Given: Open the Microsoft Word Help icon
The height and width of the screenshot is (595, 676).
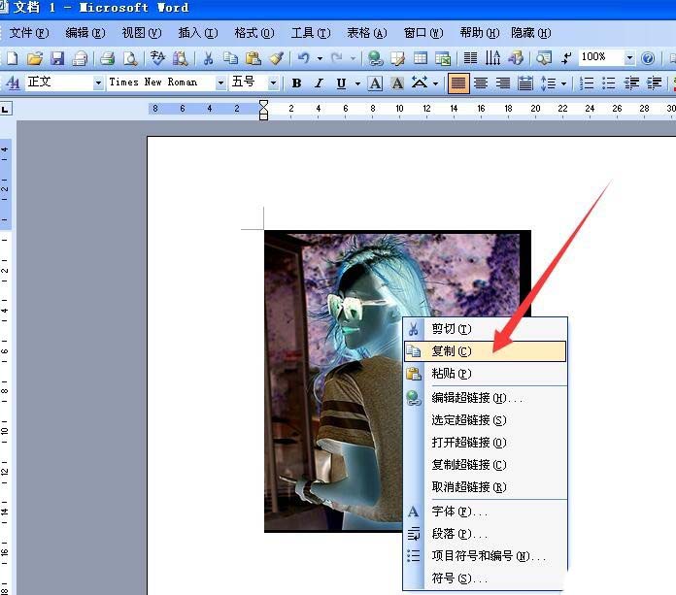Looking at the screenshot, I should 648,57.
